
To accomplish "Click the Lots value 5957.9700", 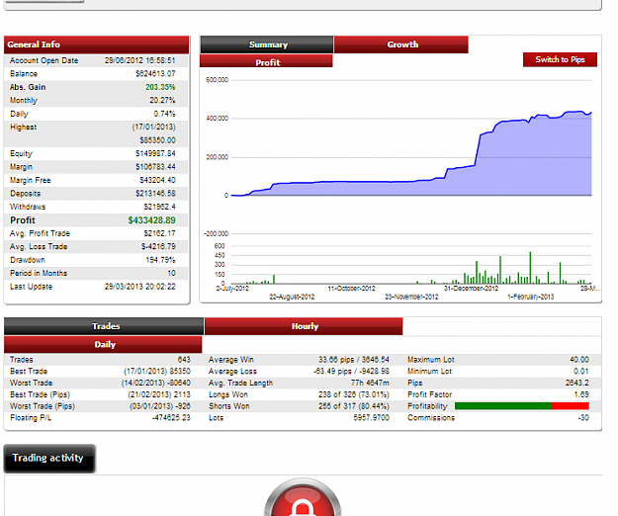I will pyautogui.click(x=371, y=418).
